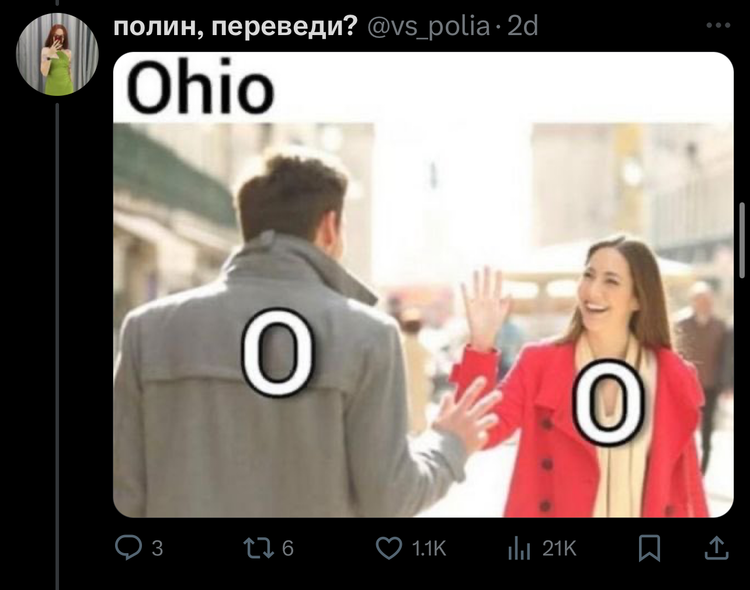Click the "Ohio" caption in the meme
Viewport: 750px width, 590px height.
point(200,87)
